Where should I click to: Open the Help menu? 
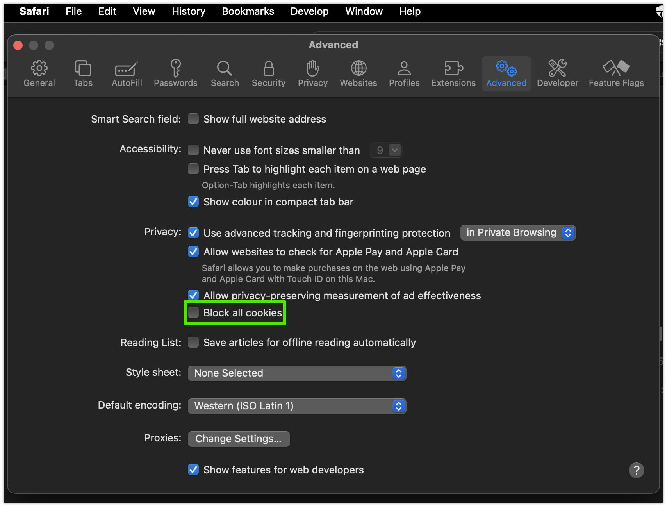[410, 11]
